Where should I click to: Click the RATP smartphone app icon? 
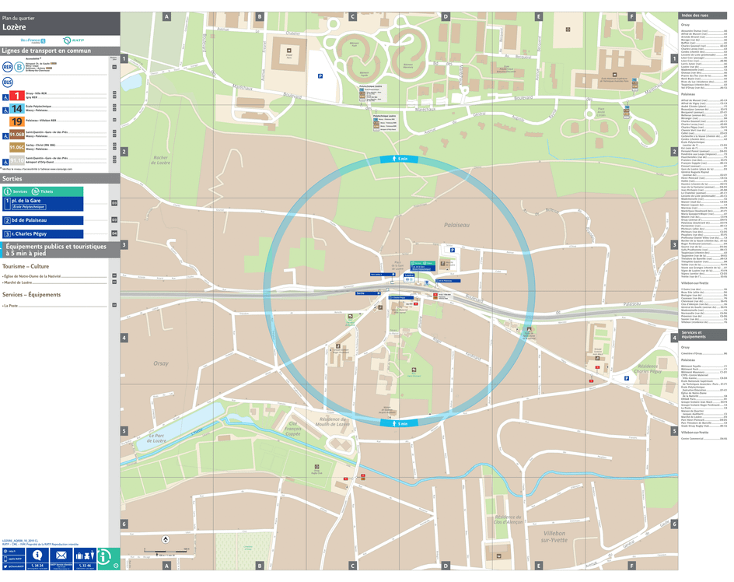click(x=5, y=558)
